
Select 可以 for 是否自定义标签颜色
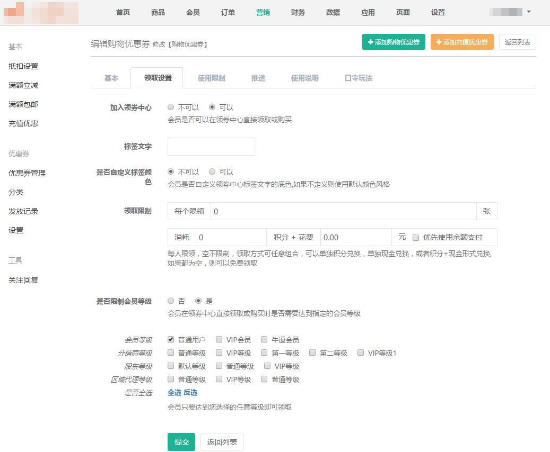tap(212, 171)
